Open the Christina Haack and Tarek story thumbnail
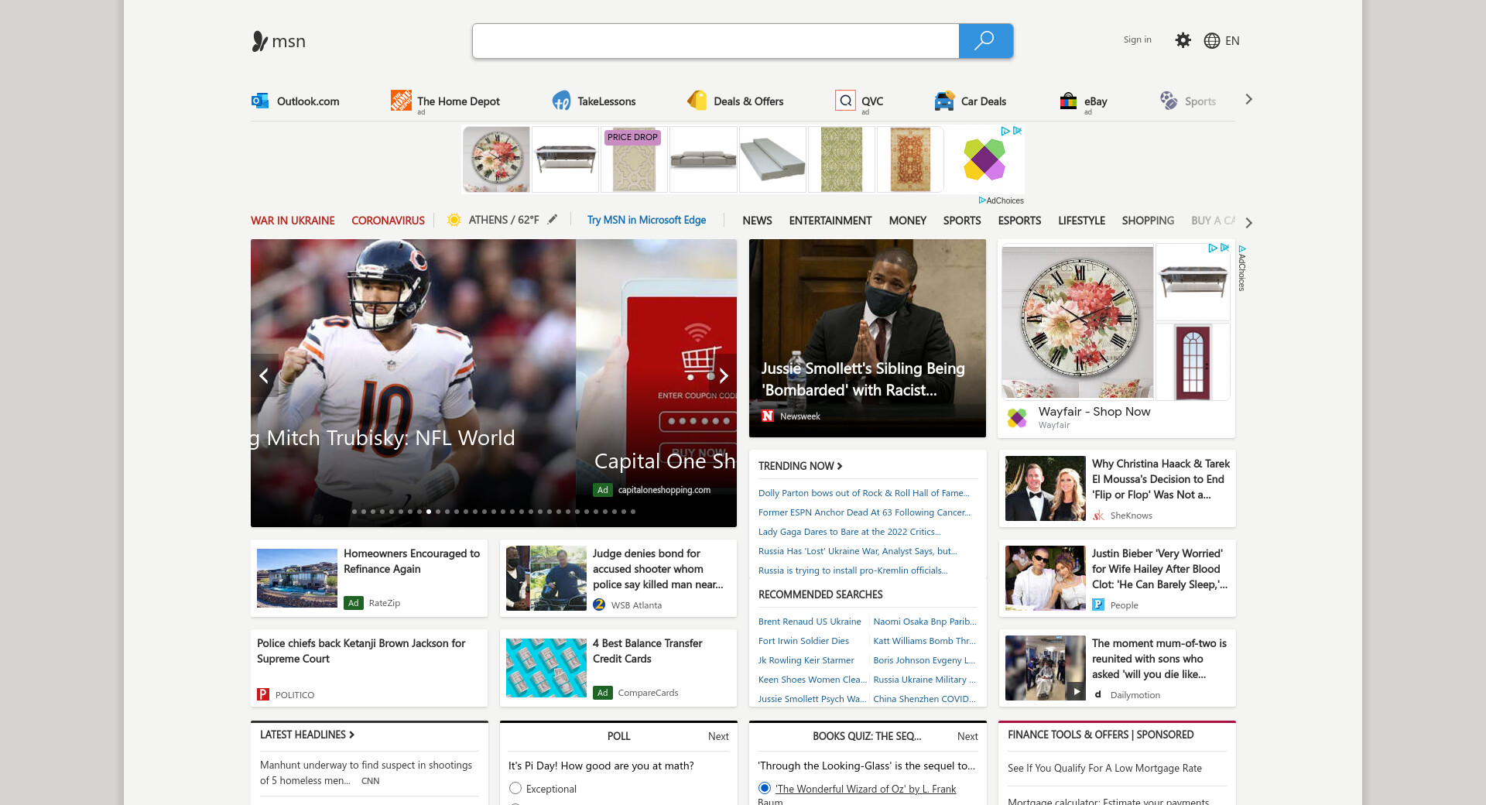Image resolution: width=1486 pixels, height=805 pixels. pos(1046,488)
